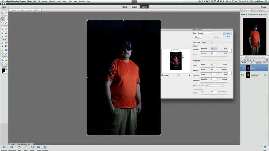Screen dimensions: 269x151
Task: Open the layer blend mode dropdown
Action: point(247,63)
